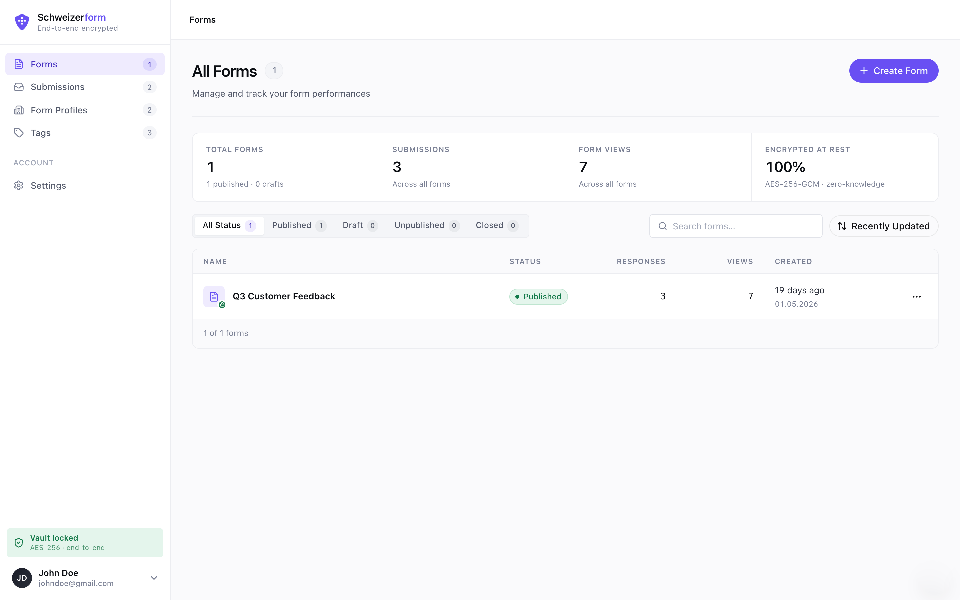960x600 pixels.
Task: Click the Q3 Customer Feedback form icon
Action: point(214,296)
